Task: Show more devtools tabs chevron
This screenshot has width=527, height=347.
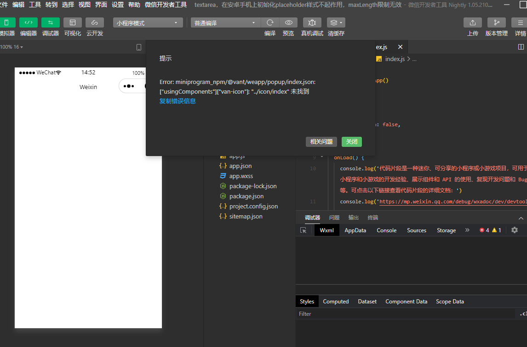Action: pyautogui.click(x=467, y=230)
